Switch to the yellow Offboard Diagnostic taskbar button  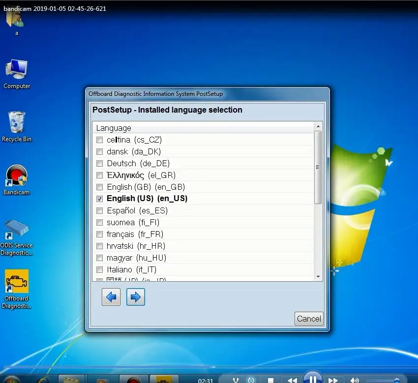pyautogui.click(x=164, y=380)
